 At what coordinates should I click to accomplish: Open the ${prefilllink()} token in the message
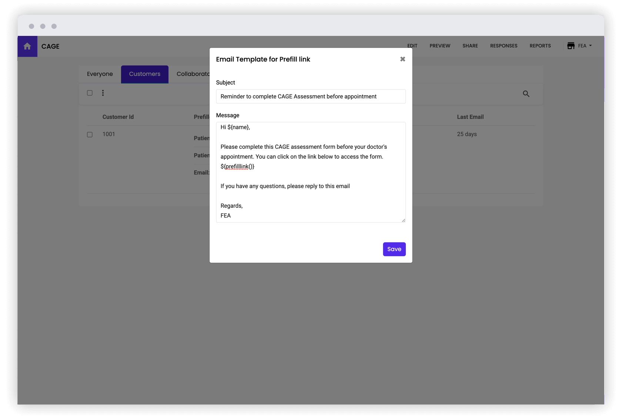coord(237,167)
